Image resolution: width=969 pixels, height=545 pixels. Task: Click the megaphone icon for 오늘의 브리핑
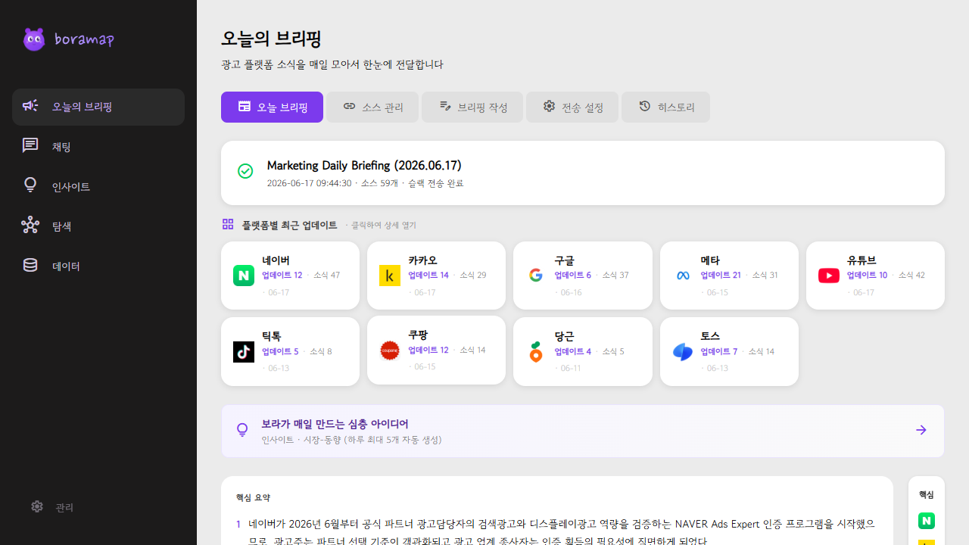30,106
